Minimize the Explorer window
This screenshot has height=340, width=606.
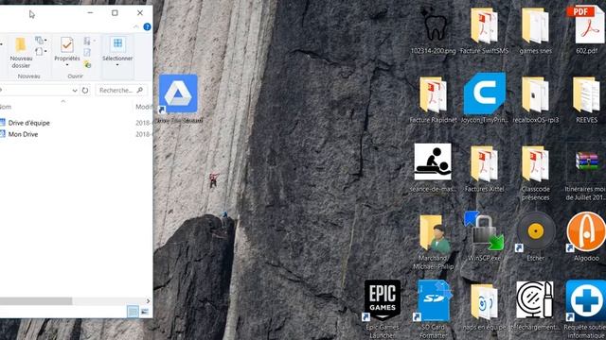click(90, 12)
